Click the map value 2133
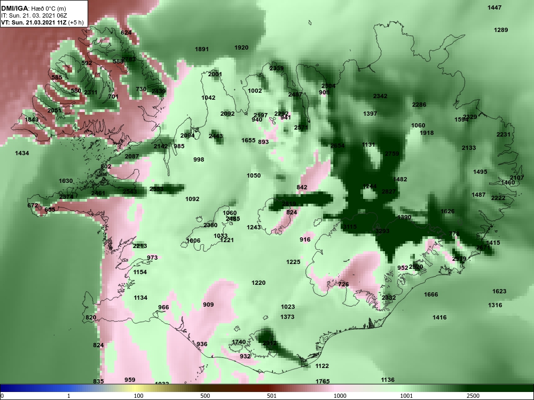This screenshot has width=534, height=400. 469,148
